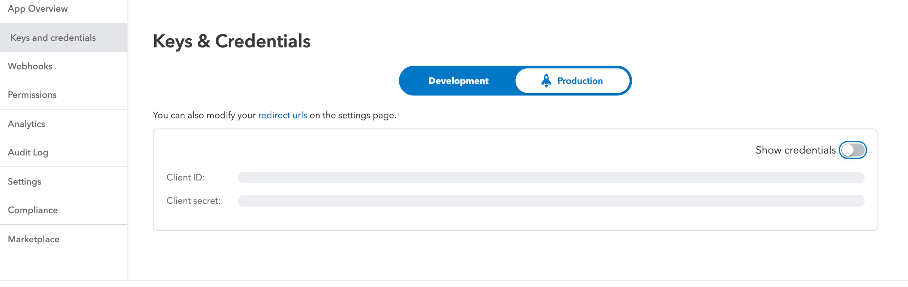
Task: Switch to the Production tab
Action: [572, 81]
